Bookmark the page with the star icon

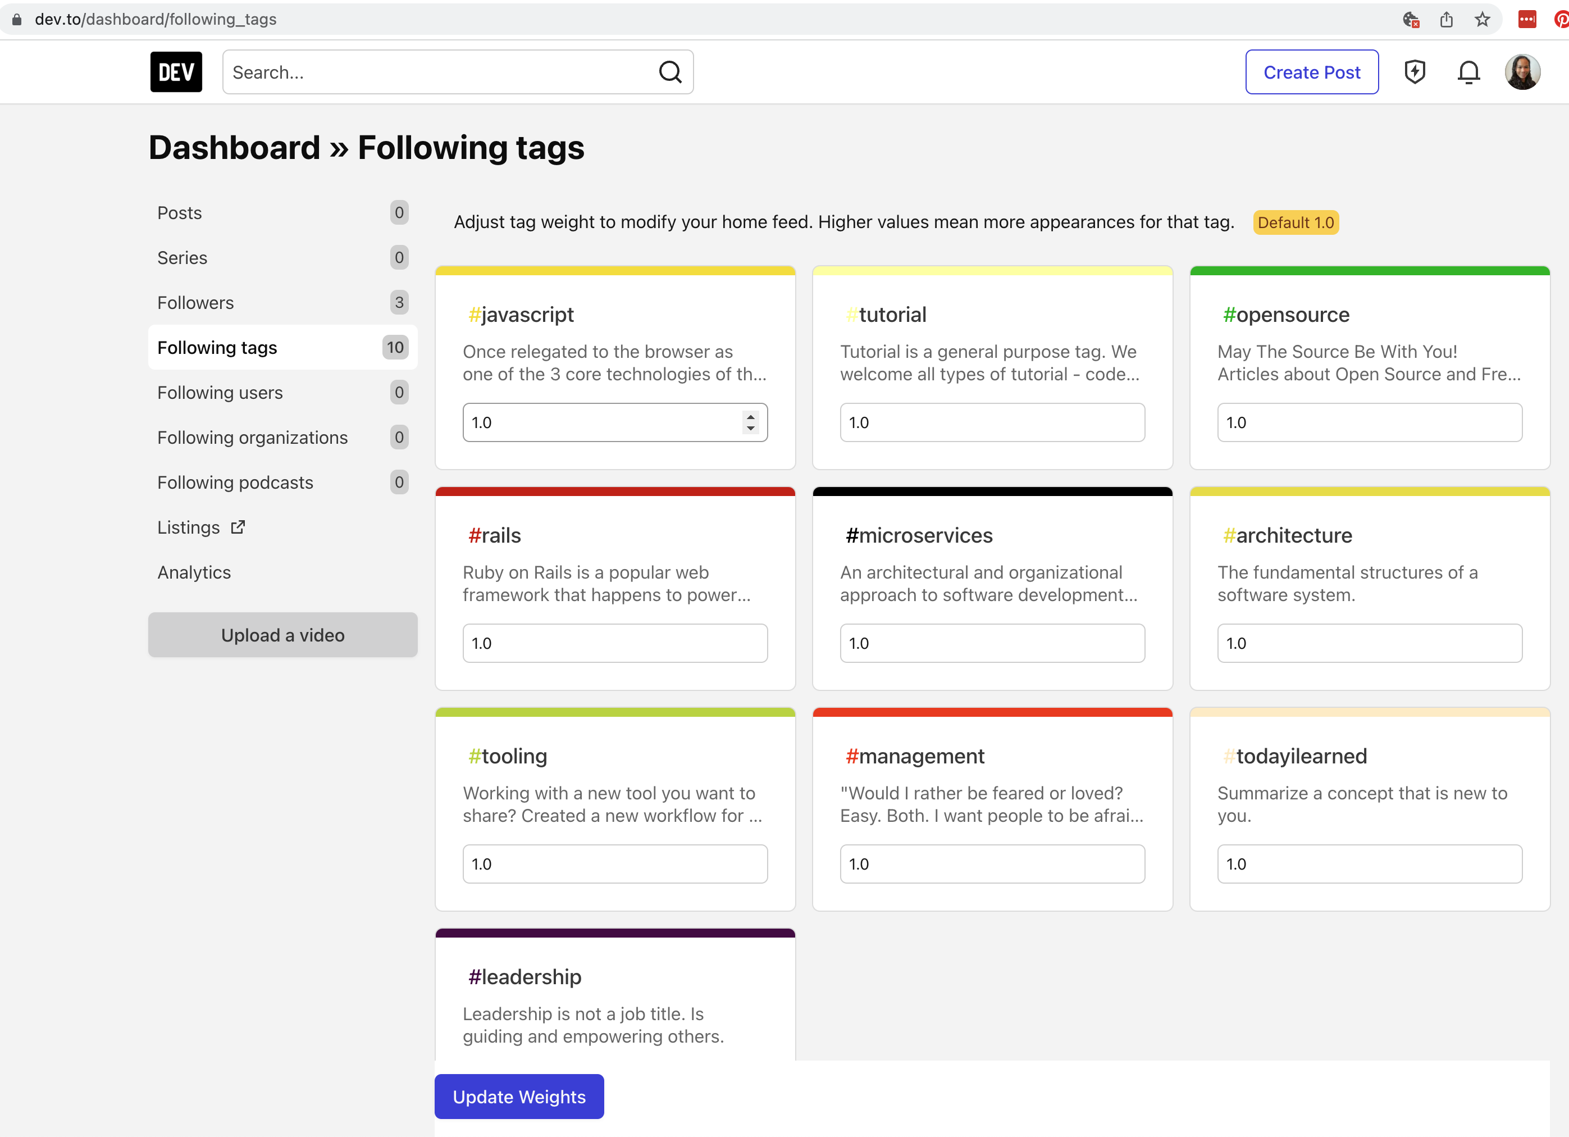pos(1481,19)
